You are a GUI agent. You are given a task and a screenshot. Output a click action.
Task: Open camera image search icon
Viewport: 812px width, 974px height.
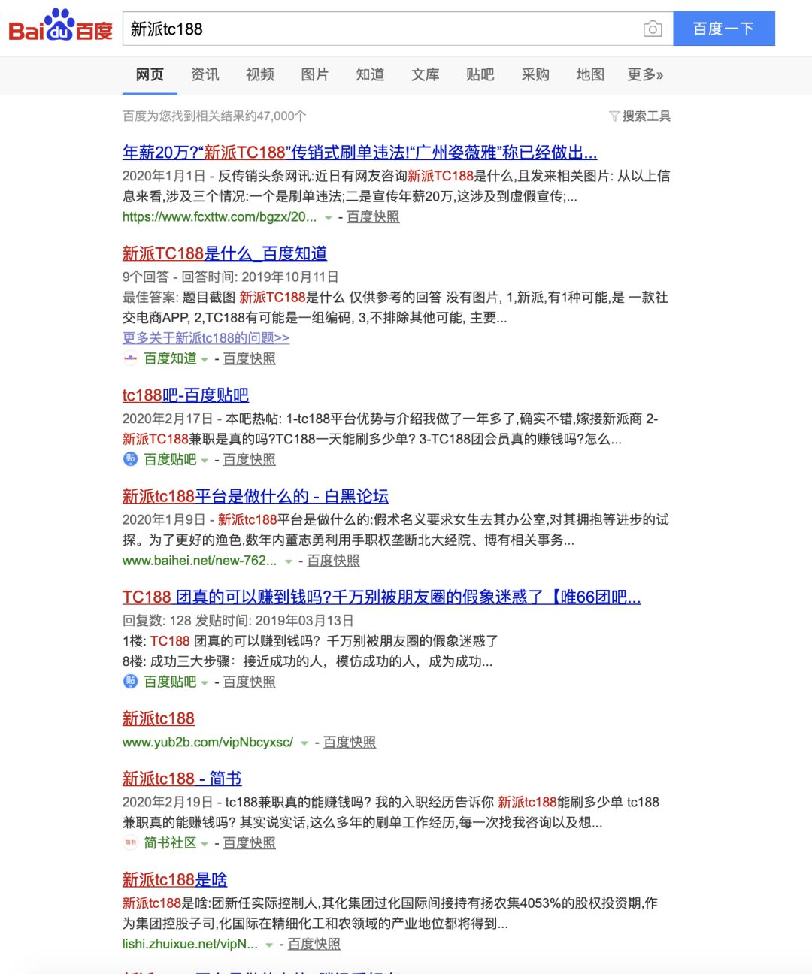[x=653, y=29]
